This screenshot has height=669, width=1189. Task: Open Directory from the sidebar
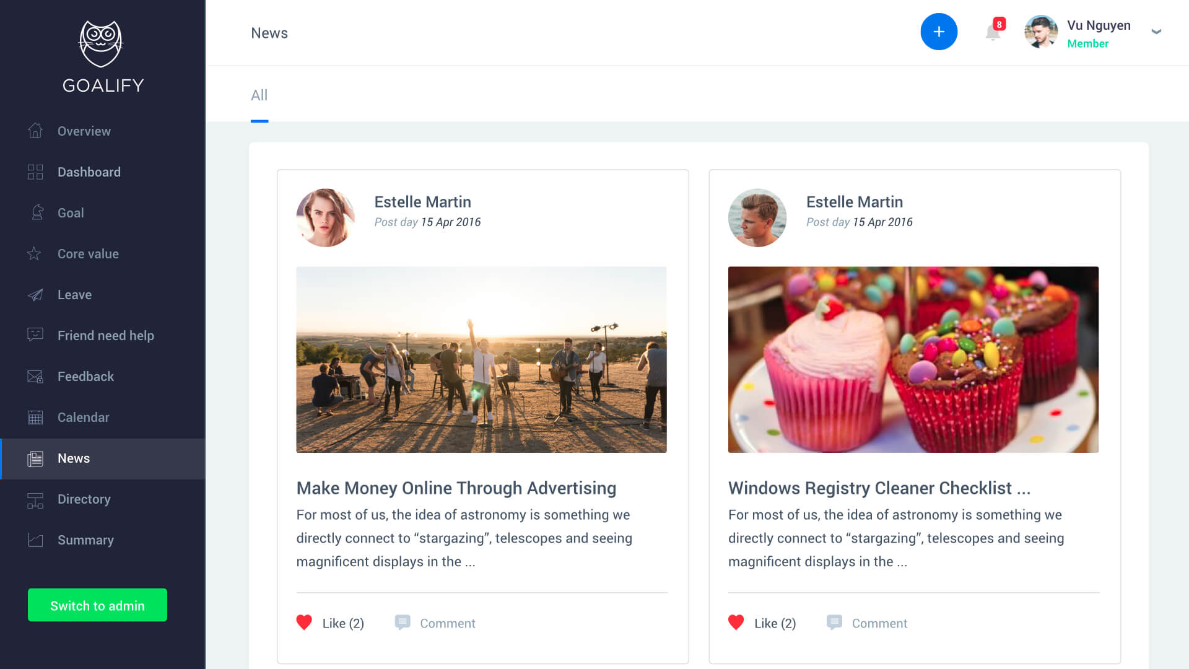coord(84,499)
